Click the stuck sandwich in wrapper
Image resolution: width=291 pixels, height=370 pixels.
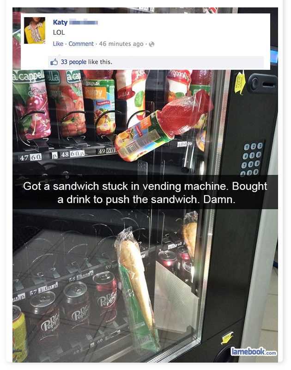(137, 289)
